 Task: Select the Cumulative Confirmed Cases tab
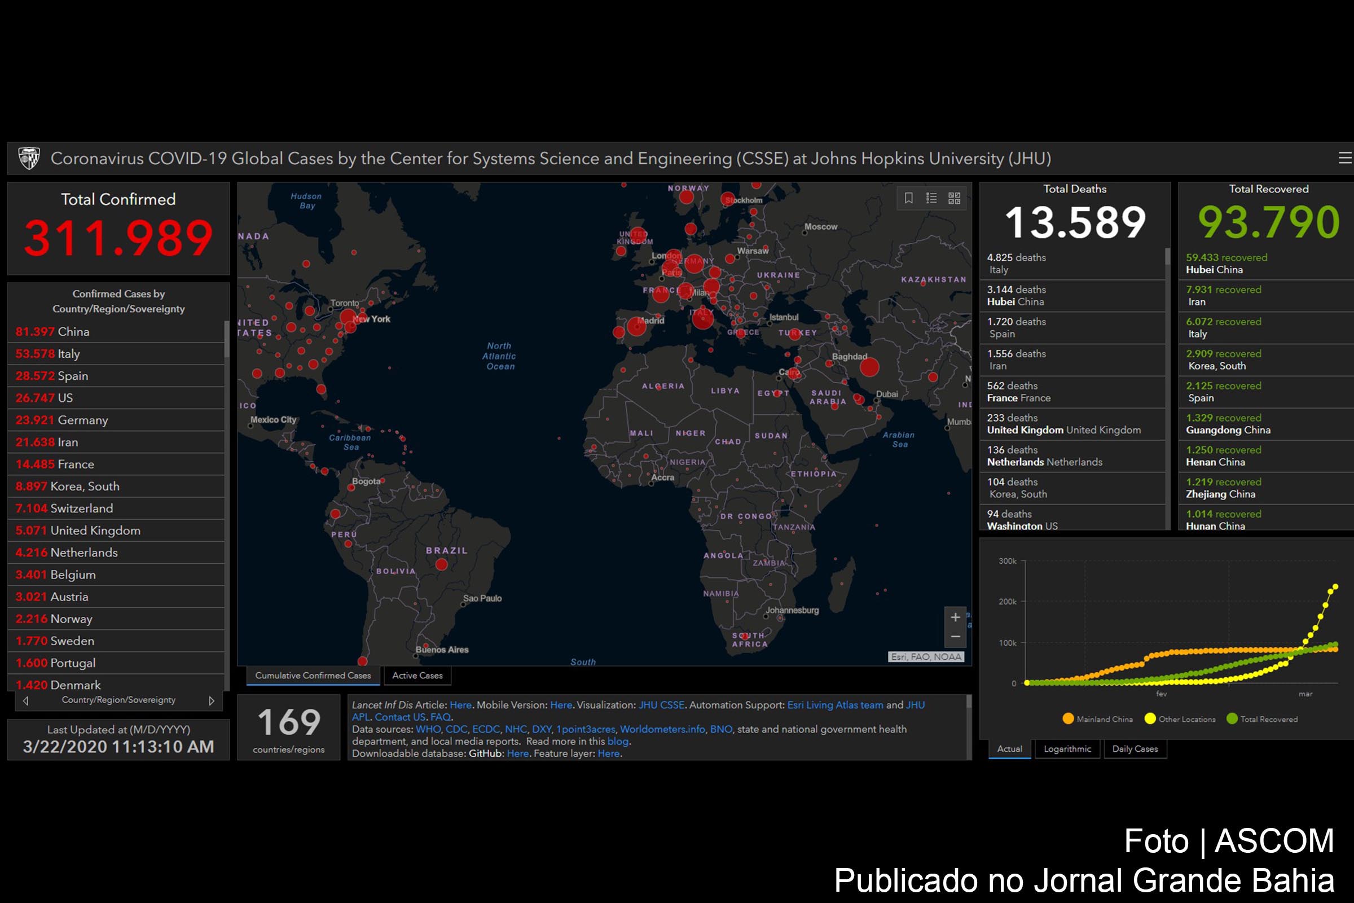pos(313,676)
